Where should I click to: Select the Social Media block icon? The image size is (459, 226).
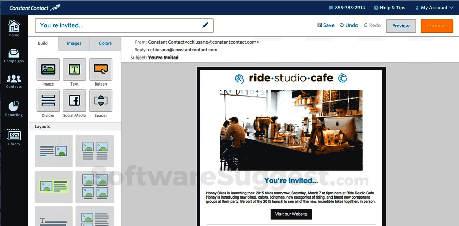pyautogui.click(x=74, y=100)
